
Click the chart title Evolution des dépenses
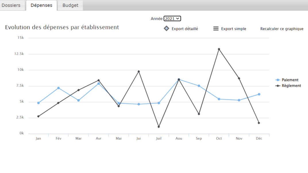click(62, 27)
